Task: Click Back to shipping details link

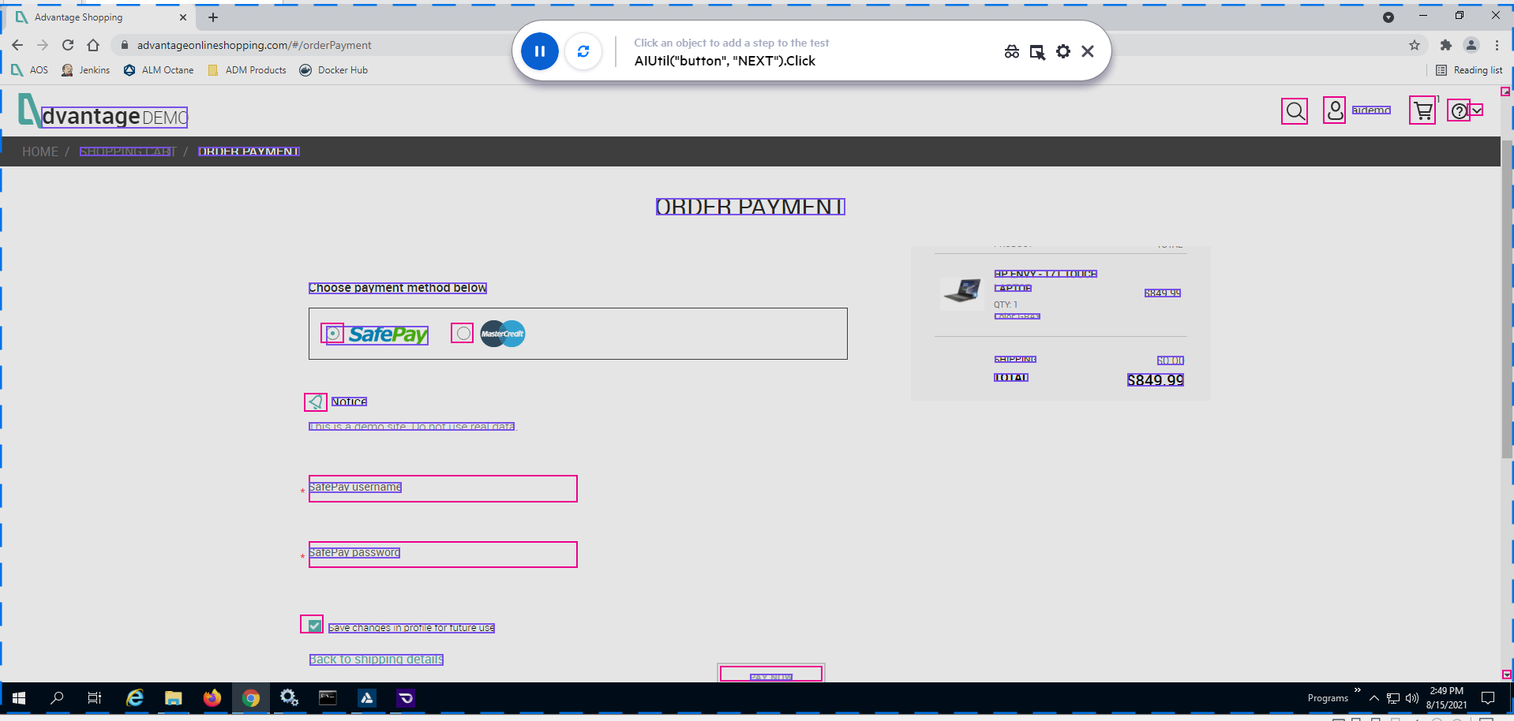Action: 376,659
